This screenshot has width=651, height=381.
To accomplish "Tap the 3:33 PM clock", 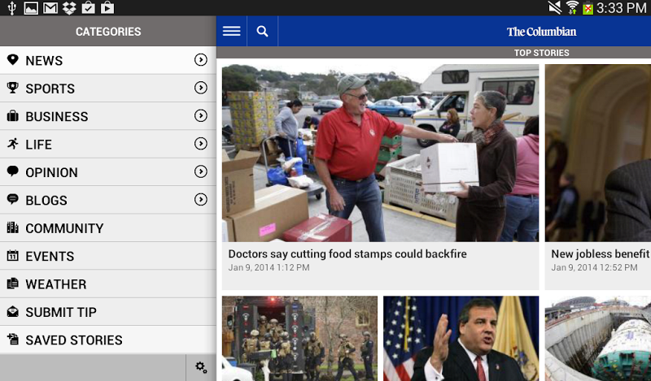I will 621,8.
